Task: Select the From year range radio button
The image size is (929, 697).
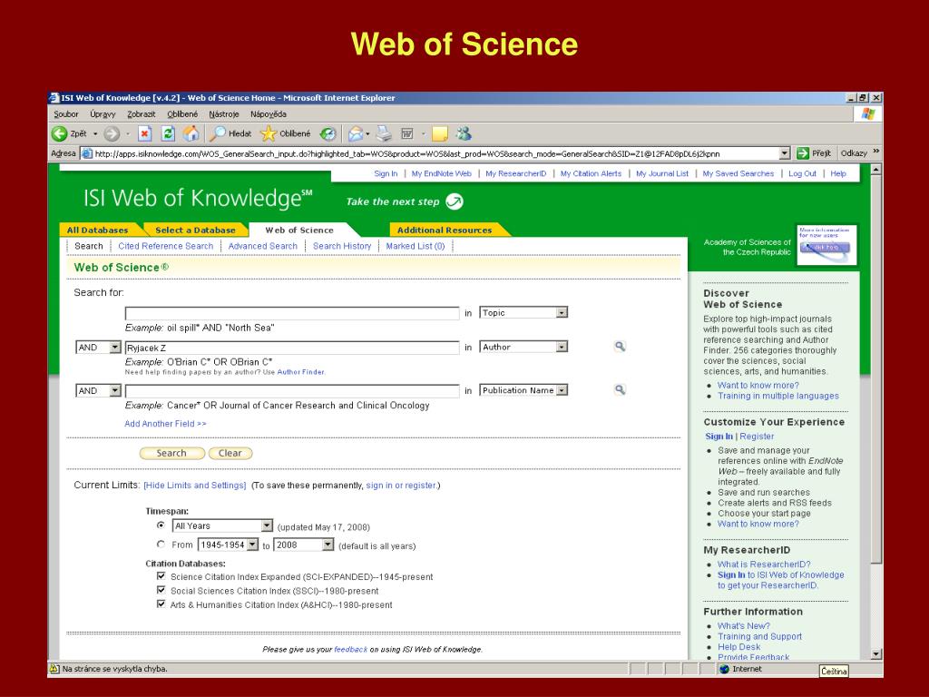Action: pos(161,545)
